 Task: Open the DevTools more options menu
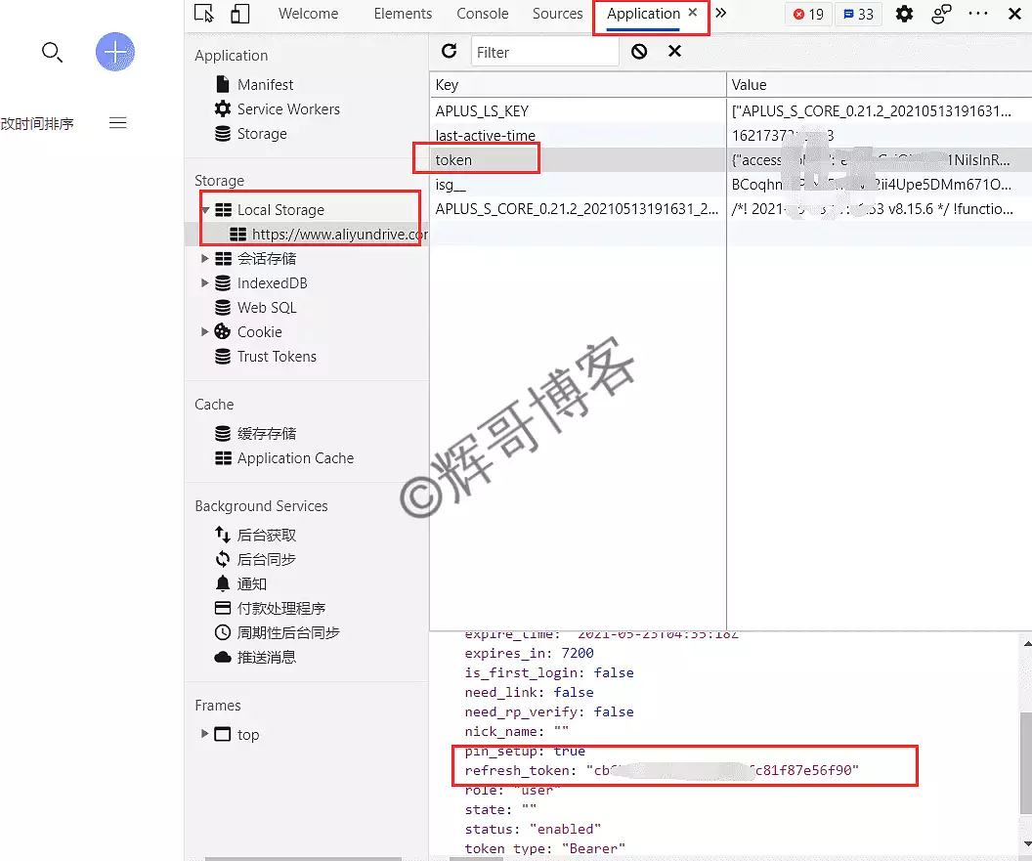[978, 14]
